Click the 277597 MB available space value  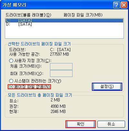coord(59,54)
